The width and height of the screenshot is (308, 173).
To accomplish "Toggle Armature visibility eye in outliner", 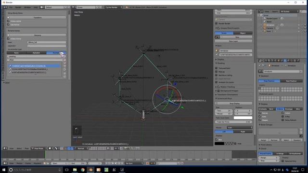I will 299,25.
